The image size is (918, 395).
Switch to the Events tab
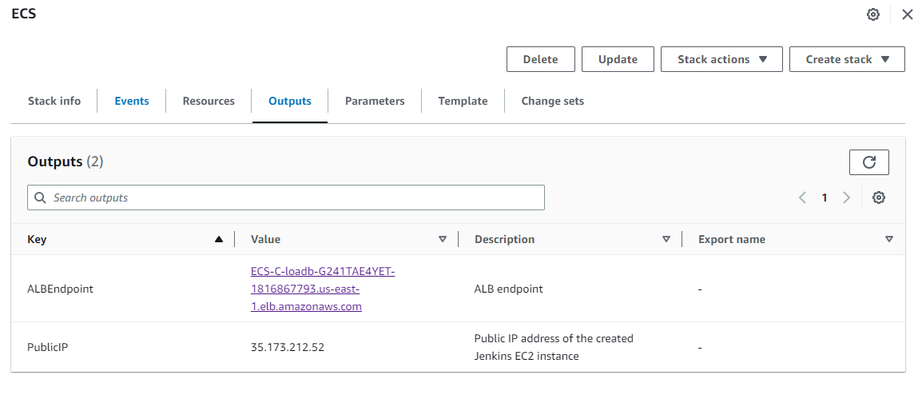(x=132, y=101)
